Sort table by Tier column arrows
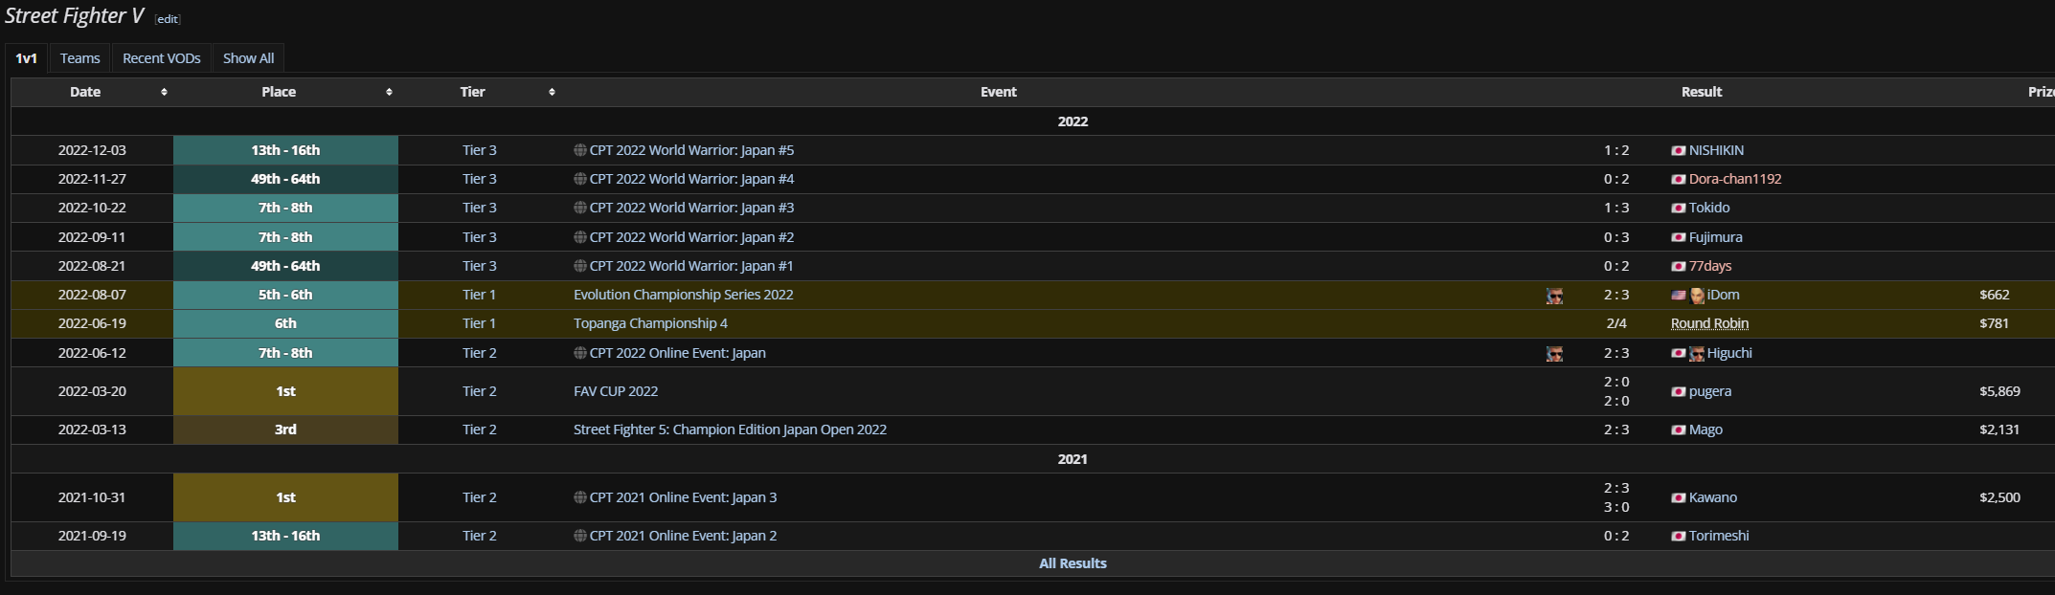The width and height of the screenshot is (2055, 595). pos(552,92)
